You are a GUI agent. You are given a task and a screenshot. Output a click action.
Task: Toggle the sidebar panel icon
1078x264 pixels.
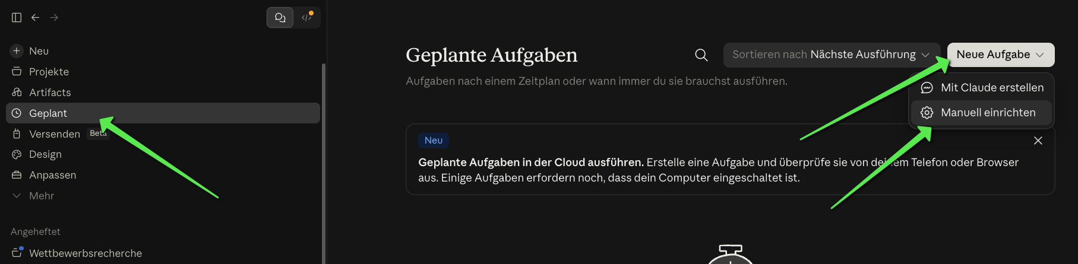click(17, 18)
